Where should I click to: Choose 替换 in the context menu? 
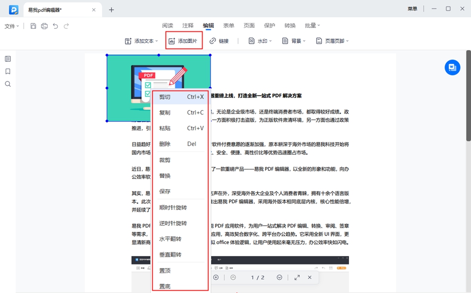(180, 176)
